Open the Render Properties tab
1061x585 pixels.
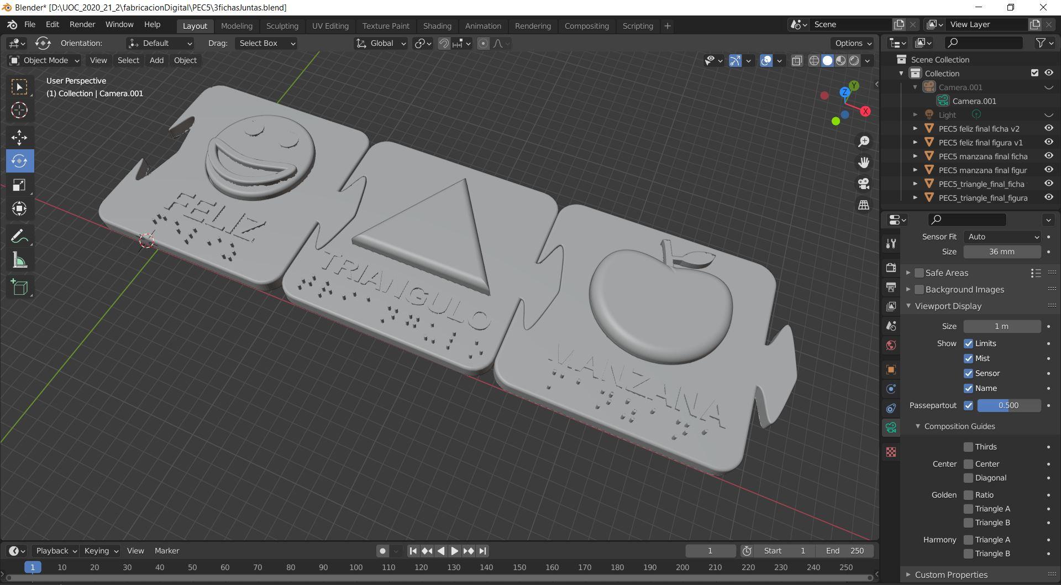click(891, 267)
